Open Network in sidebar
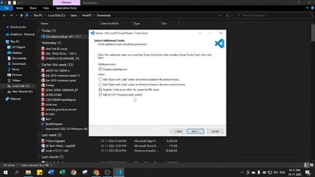The height and width of the screenshot is (177, 315). click(15, 99)
